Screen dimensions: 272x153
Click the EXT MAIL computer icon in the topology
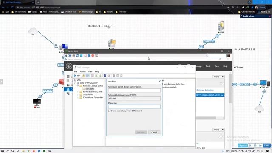[x=265, y=83]
